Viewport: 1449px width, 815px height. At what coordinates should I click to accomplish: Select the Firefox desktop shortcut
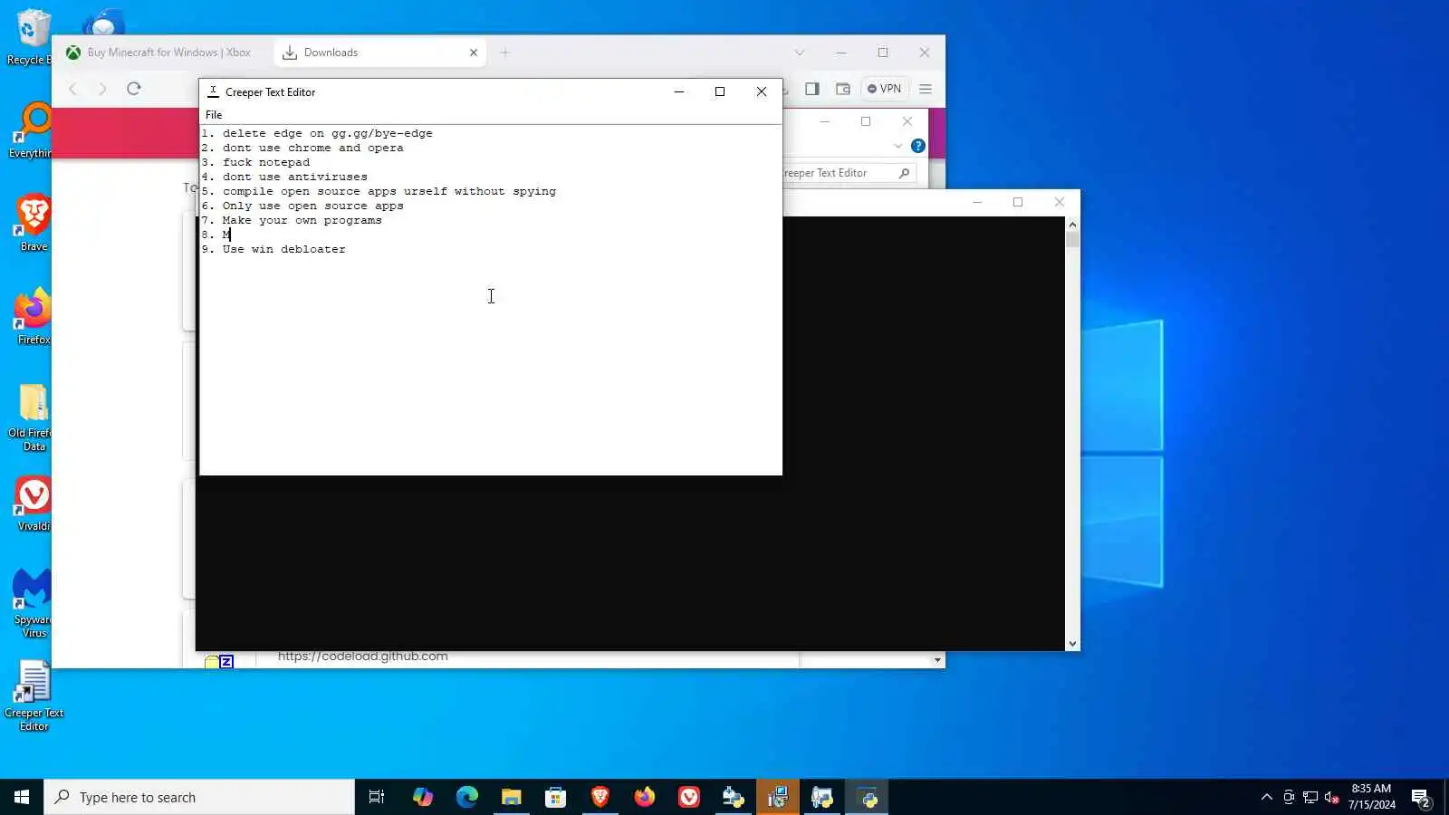pyautogui.click(x=33, y=316)
